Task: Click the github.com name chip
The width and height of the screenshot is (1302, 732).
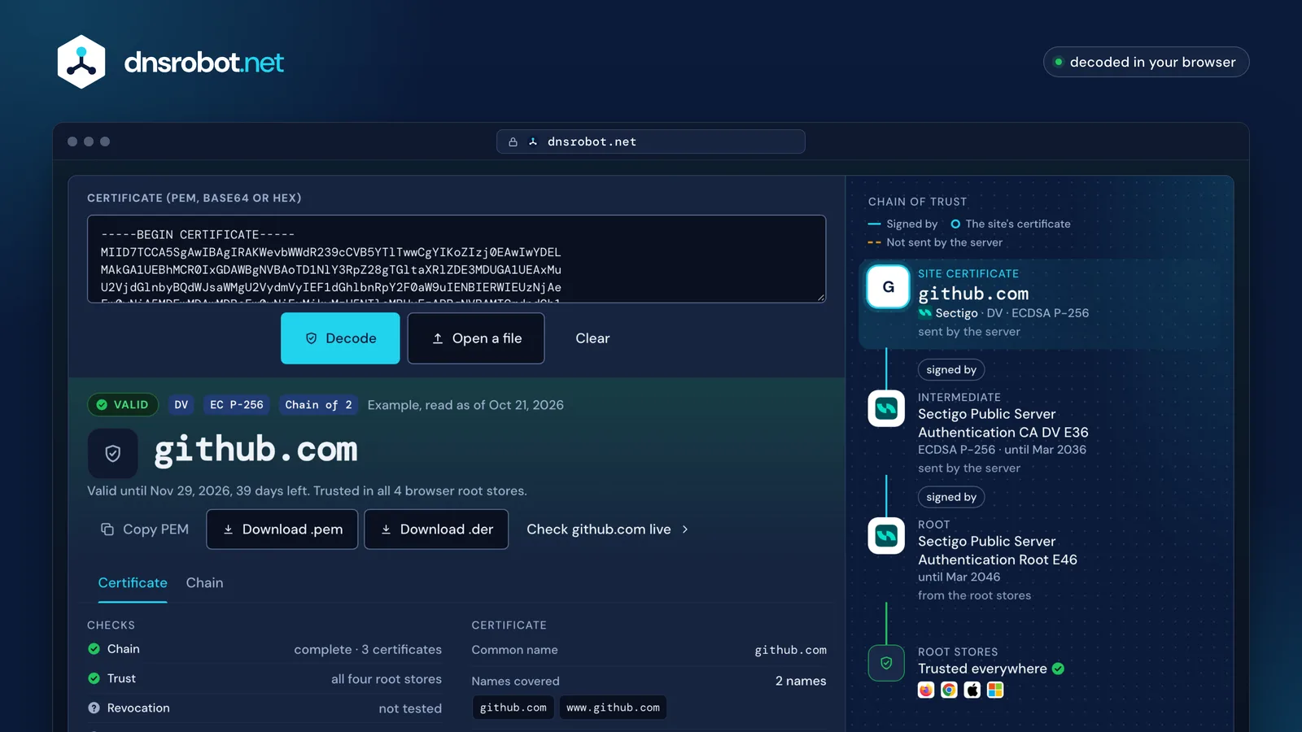Action: pos(513,708)
